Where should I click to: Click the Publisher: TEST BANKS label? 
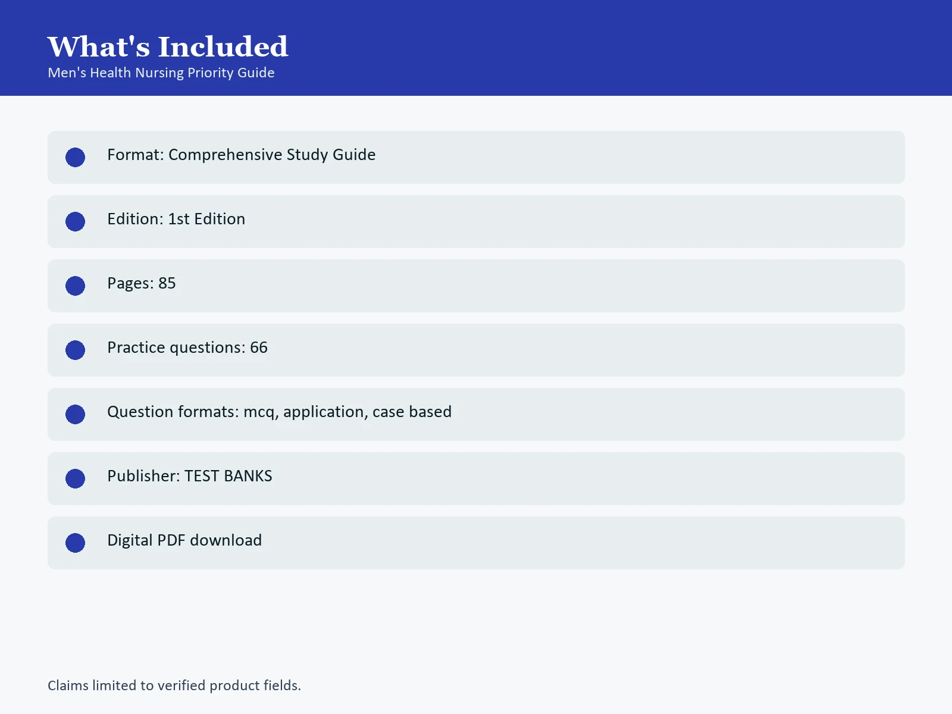190,476
